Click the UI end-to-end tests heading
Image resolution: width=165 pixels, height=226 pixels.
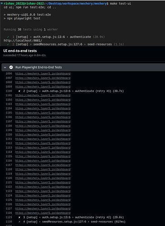coord(20,51)
